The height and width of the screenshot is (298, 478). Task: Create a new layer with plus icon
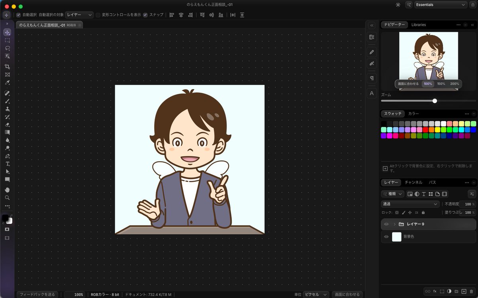(464, 291)
